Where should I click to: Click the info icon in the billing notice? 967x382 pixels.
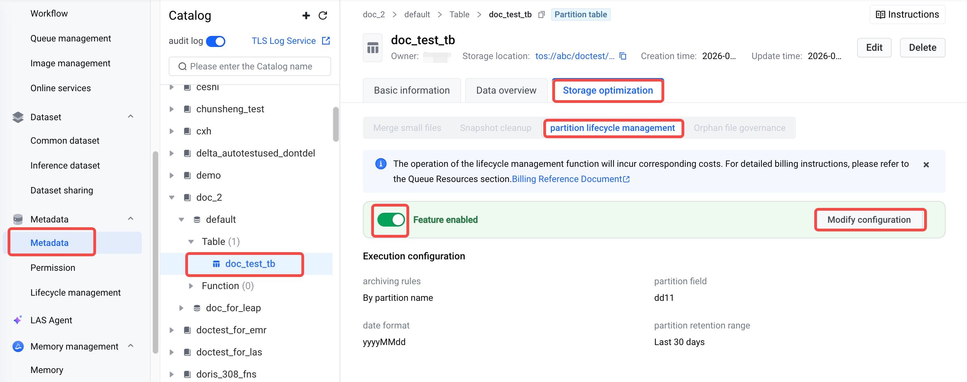(381, 164)
